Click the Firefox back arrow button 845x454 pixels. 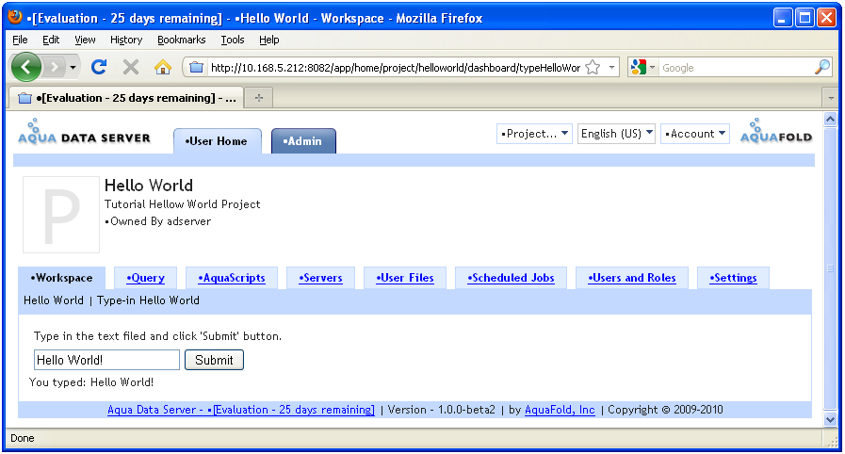[x=25, y=67]
